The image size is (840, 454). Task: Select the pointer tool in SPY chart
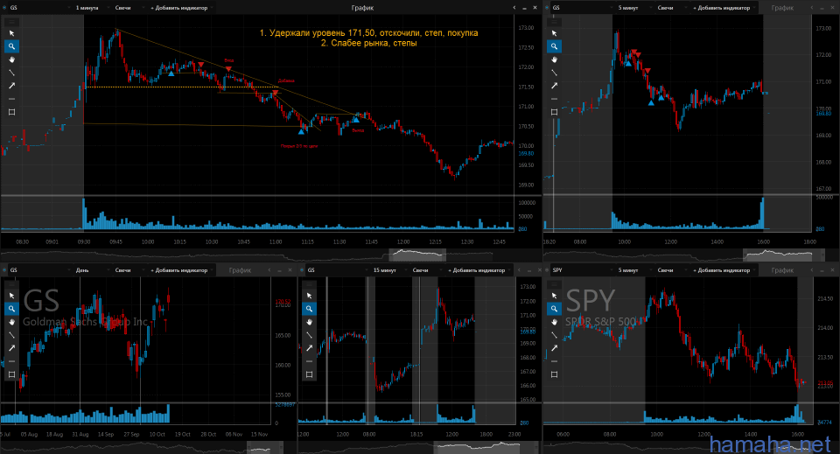555,296
